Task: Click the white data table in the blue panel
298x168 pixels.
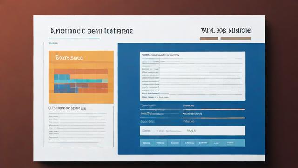Action: (192, 76)
